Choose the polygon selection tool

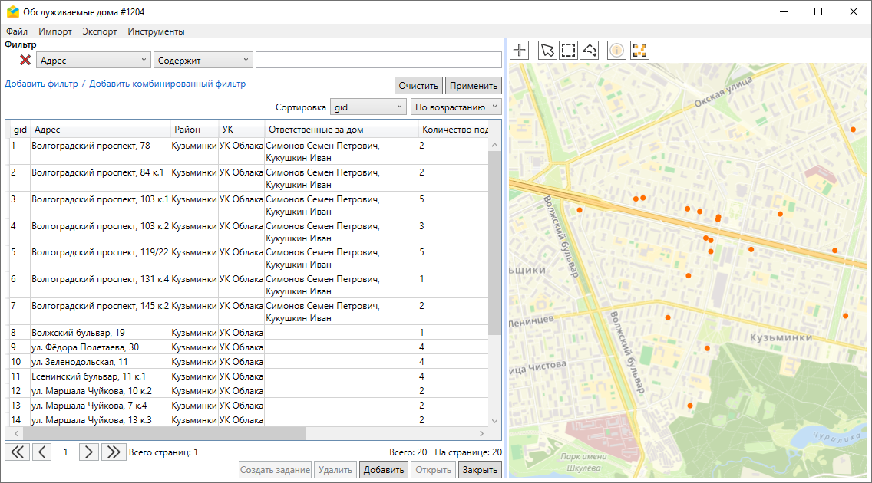click(x=590, y=51)
